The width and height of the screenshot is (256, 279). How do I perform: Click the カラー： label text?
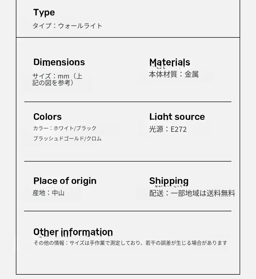click(43, 128)
